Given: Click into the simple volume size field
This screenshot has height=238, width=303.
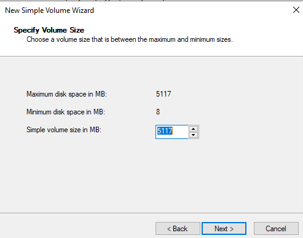Looking at the screenshot, I should click(x=171, y=132).
